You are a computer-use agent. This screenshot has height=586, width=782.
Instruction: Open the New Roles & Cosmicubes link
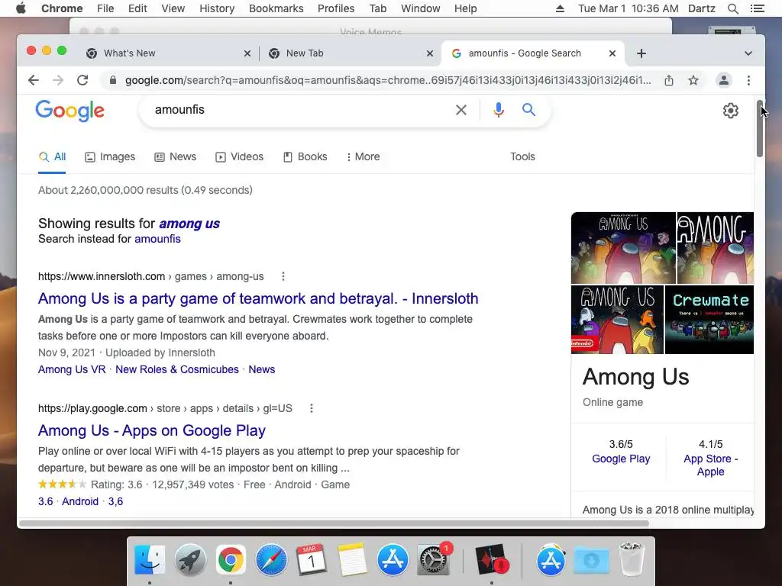click(177, 369)
